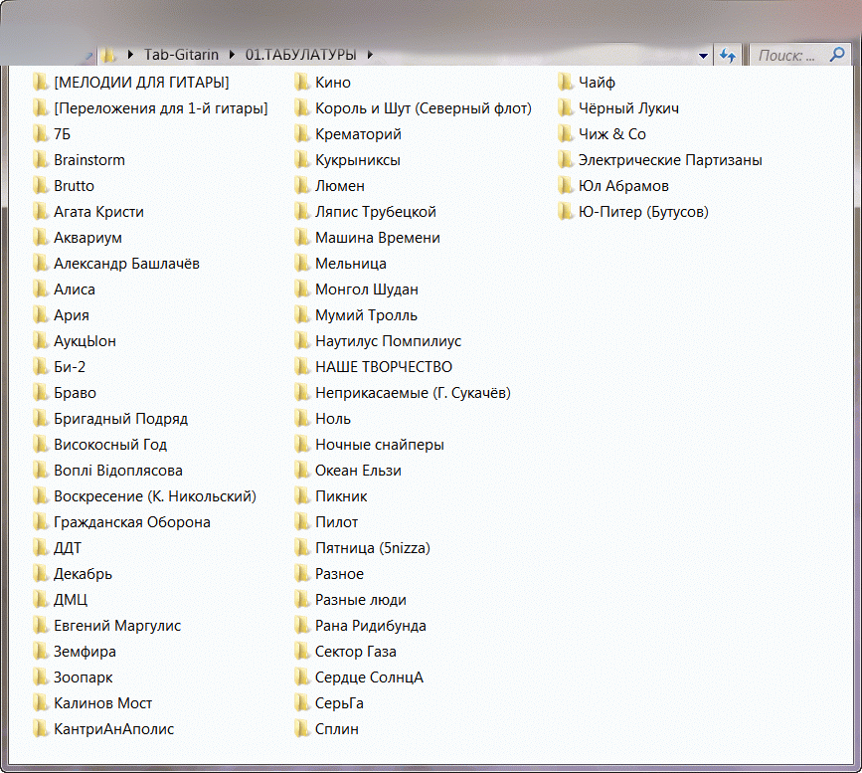The width and height of the screenshot is (862, 773).
Task: Select the АукцЫон folder name
Action: 85,341
